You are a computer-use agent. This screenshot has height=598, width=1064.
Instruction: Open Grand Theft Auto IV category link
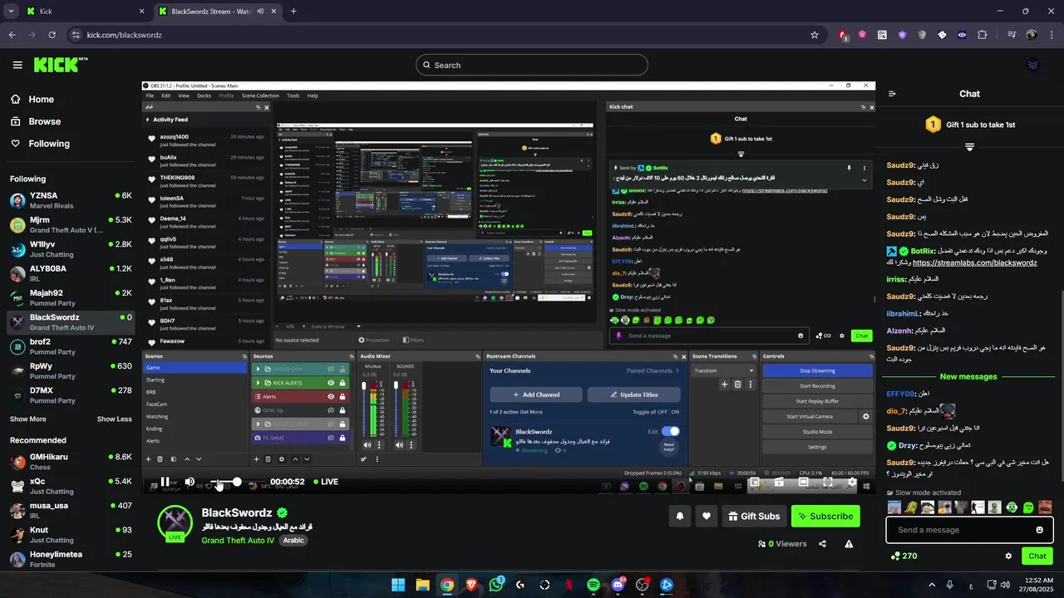pos(238,540)
